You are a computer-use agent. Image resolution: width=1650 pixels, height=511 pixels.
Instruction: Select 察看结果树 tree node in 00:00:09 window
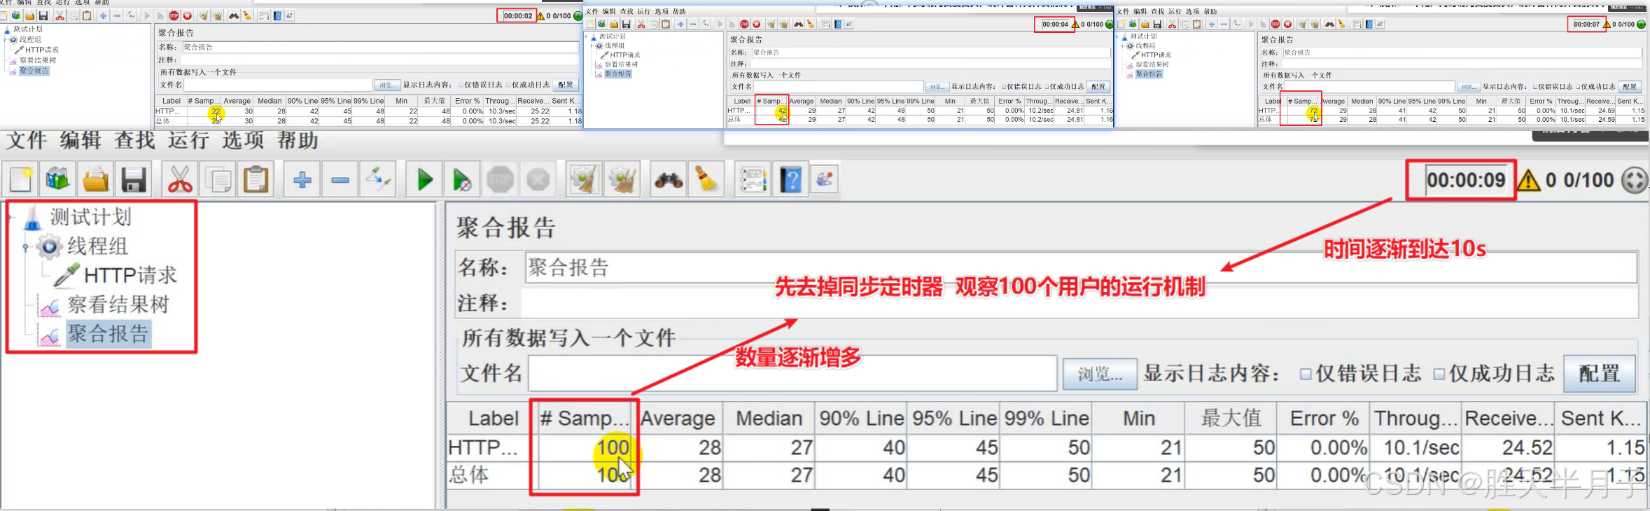point(118,304)
